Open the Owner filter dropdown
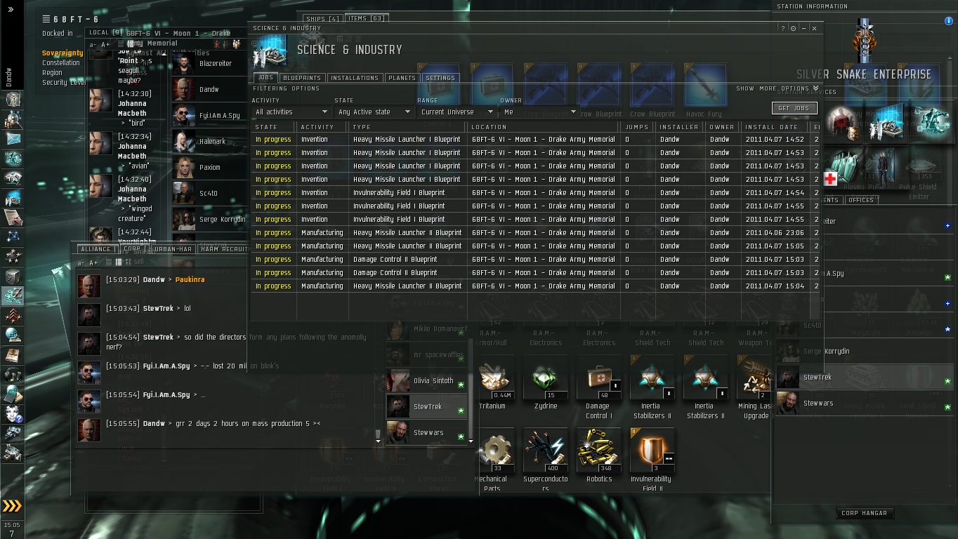The width and height of the screenshot is (958, 539). pyautogui.click(x=539, y=112)
